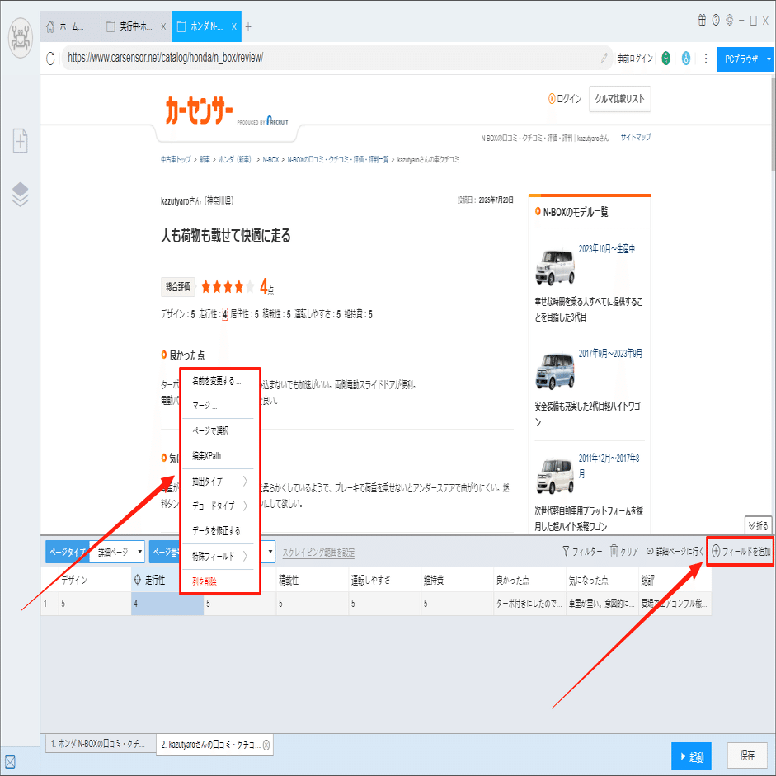776x776 pixels.
Task: Open help via the question mark icon
Action: click(x=716, y=21)
